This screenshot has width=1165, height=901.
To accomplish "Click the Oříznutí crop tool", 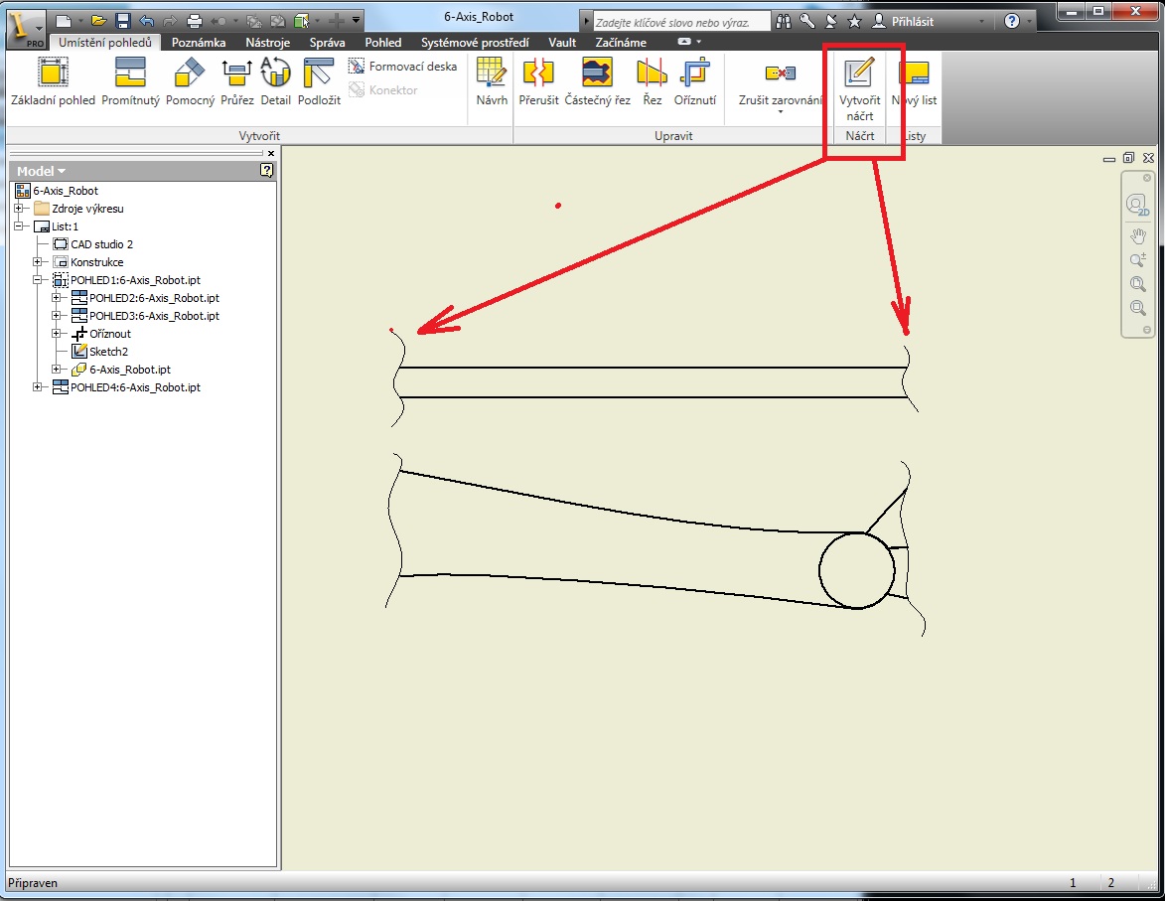I will pos(694,81).
